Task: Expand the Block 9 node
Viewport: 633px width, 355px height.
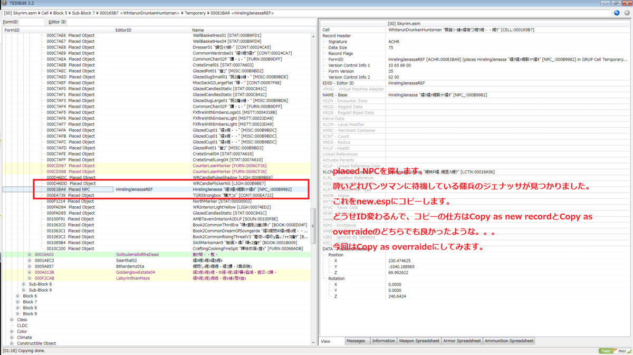Action: [x=18, y=314]
